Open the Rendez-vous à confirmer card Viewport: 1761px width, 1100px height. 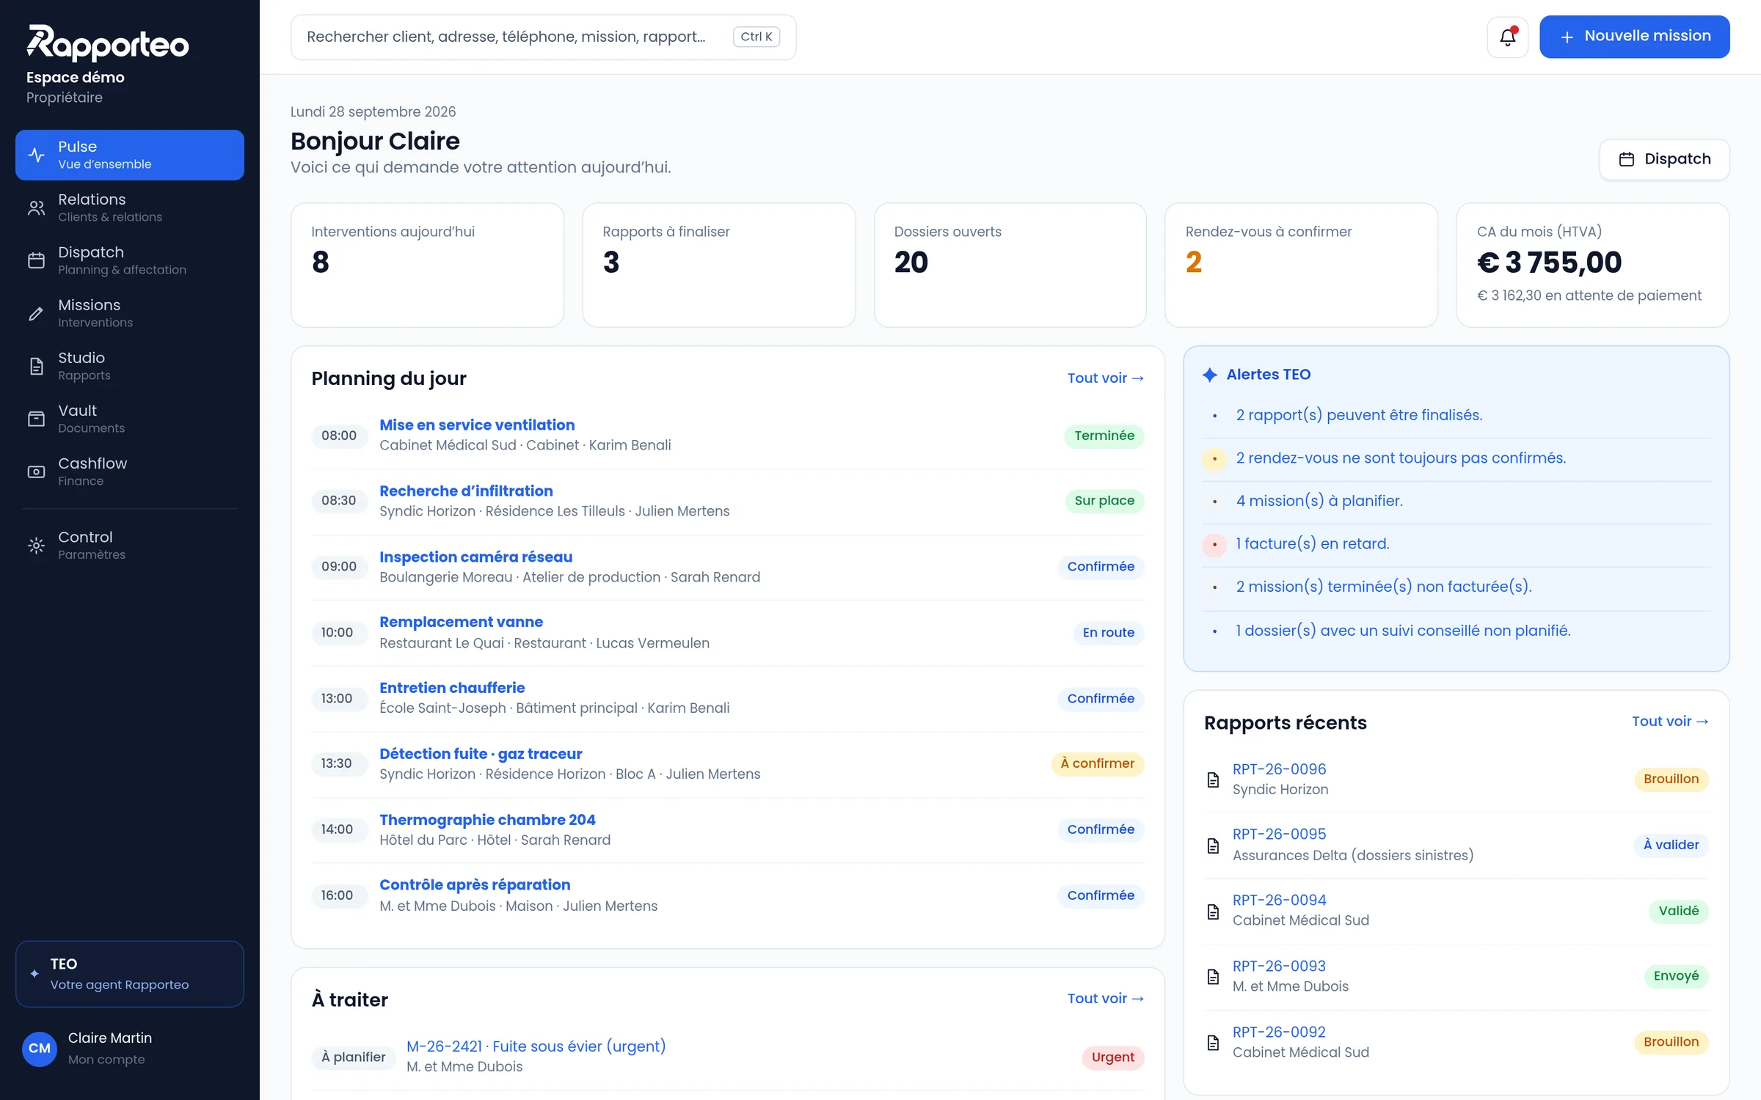pos(1300,265)
